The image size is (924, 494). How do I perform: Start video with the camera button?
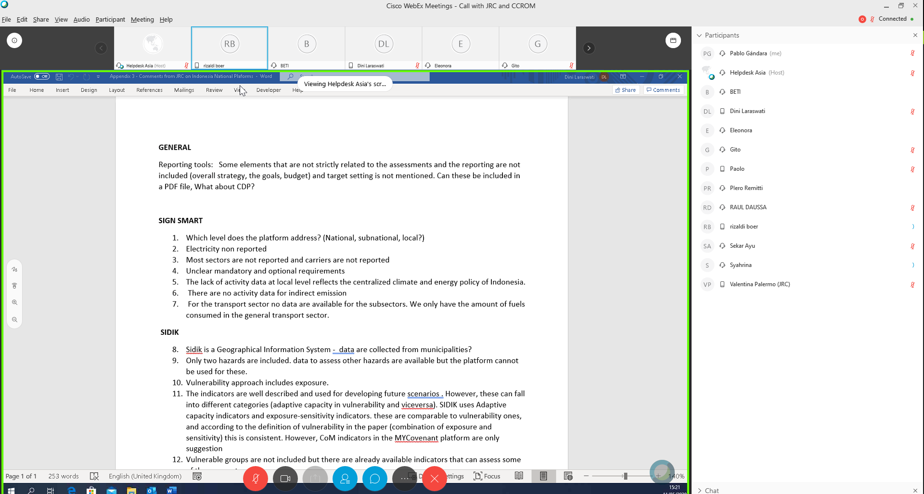(x=285, y=479)
